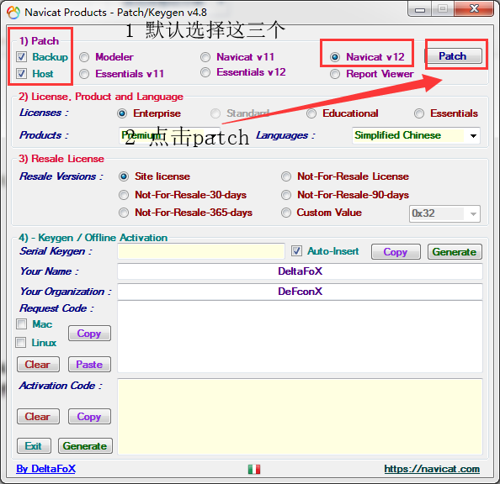This screenshot has height=484, width=500.
Task: Copy the Activation Code
Action: pyautogui.click(x=89, y=417)
